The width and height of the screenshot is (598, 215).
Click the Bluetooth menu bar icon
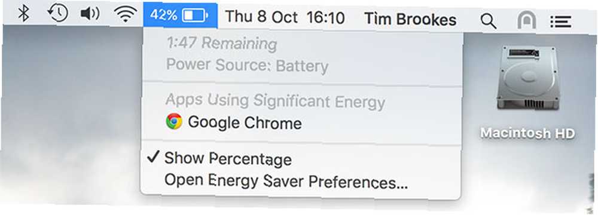coord(24,14)
